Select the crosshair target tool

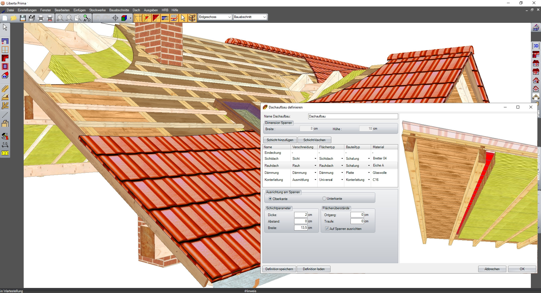coord(115,18)
